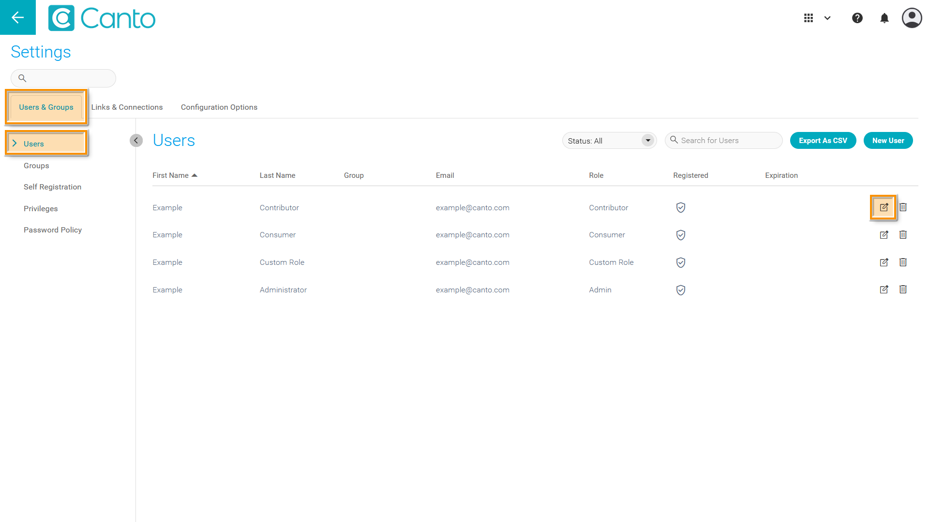Click the Admin role cell
Viewport: 929px width, 522px height.
click(600, 290)
